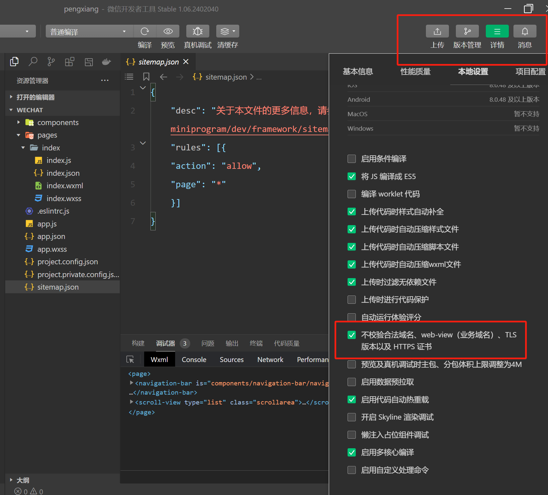548x495 pixels.
Task: Open the clear cache dropdown arrow
Action: coord(234,31)
